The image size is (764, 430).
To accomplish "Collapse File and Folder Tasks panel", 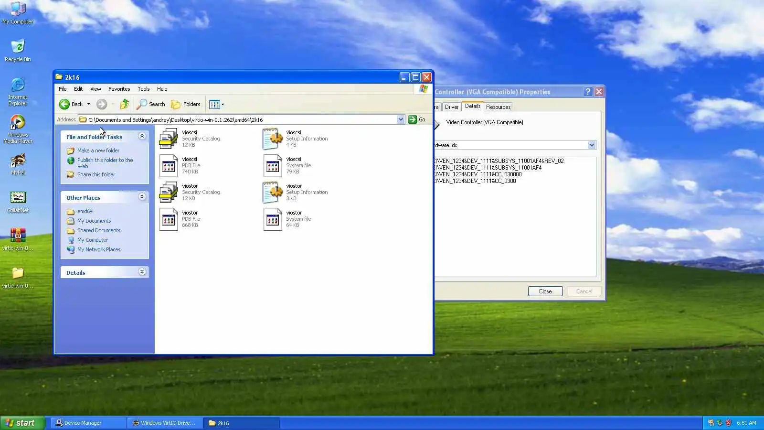I will click(142, 136).
